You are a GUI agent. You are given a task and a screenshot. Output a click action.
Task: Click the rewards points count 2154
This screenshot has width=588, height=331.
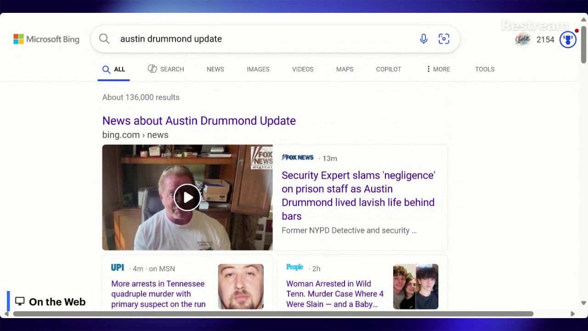[545, 40]
